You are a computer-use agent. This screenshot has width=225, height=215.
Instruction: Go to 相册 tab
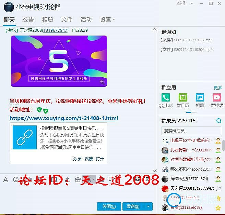click(x=48, y=19)
